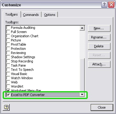Click the question mark help button in title bar
The image size is (116, 114).
104,4
